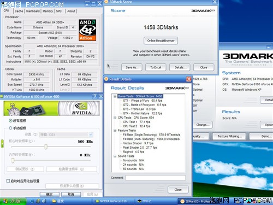Image resolution: width=273 pixels, height=205 pixels.
Task: Enable apply settings at startup checkbox
Action: click(x=8, y=181)
